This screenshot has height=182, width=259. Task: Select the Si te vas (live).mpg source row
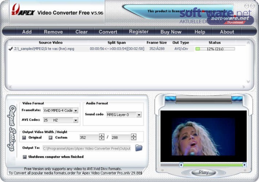(x=44, y=49)
